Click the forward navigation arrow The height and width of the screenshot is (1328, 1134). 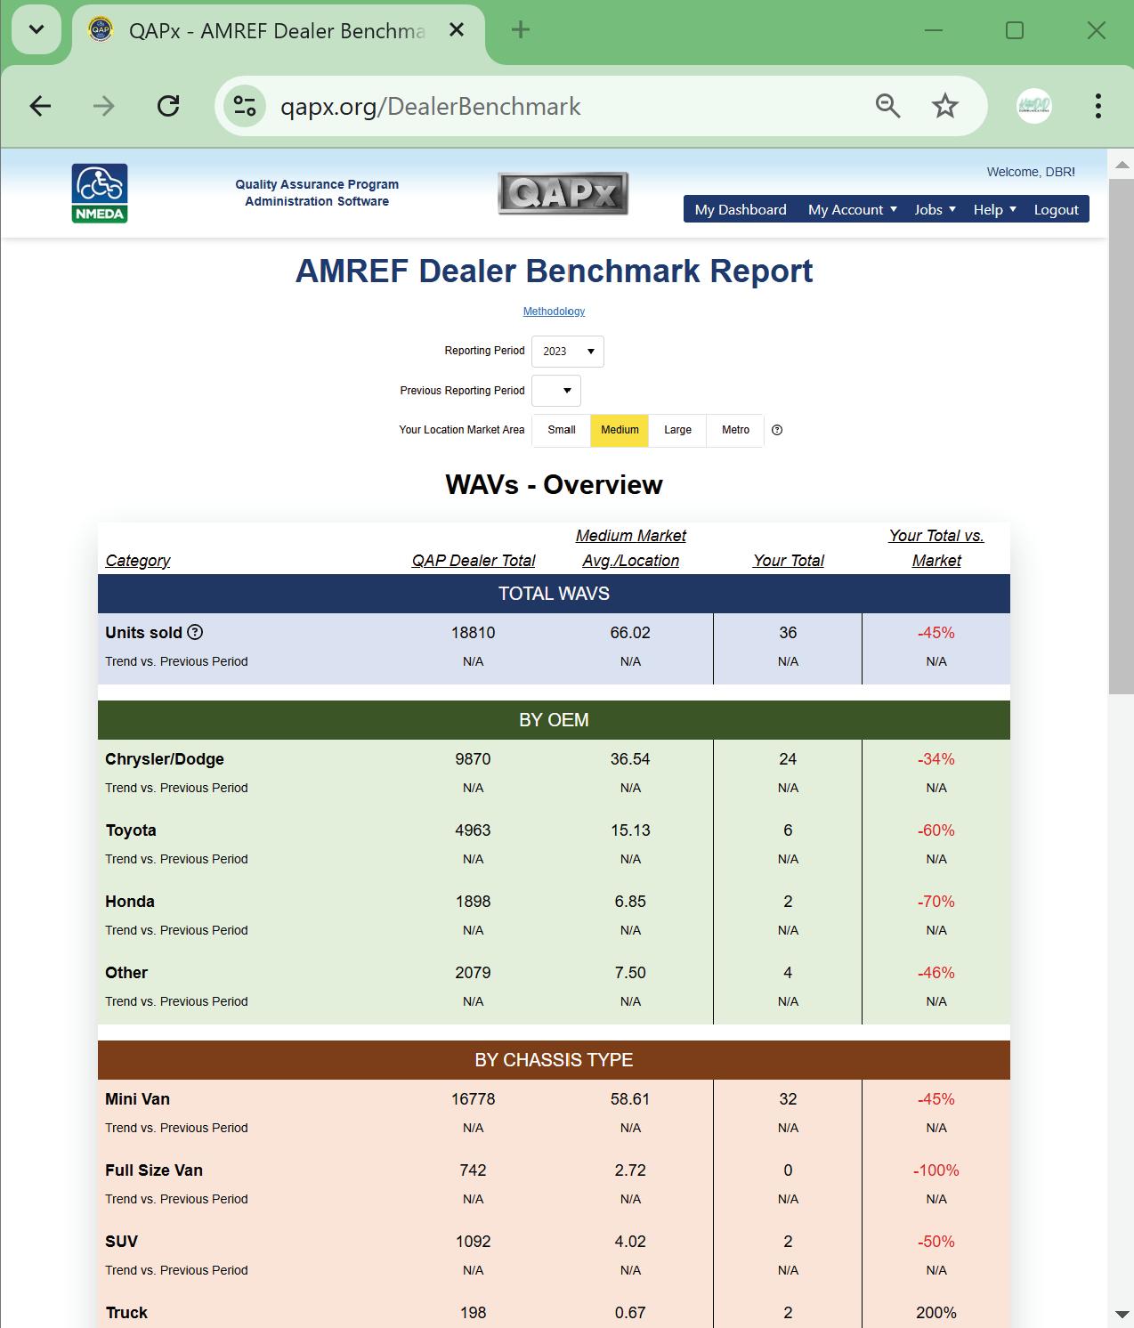[104, 106]
